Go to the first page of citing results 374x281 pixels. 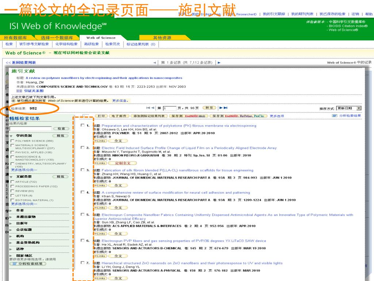(x=148, y=108)
